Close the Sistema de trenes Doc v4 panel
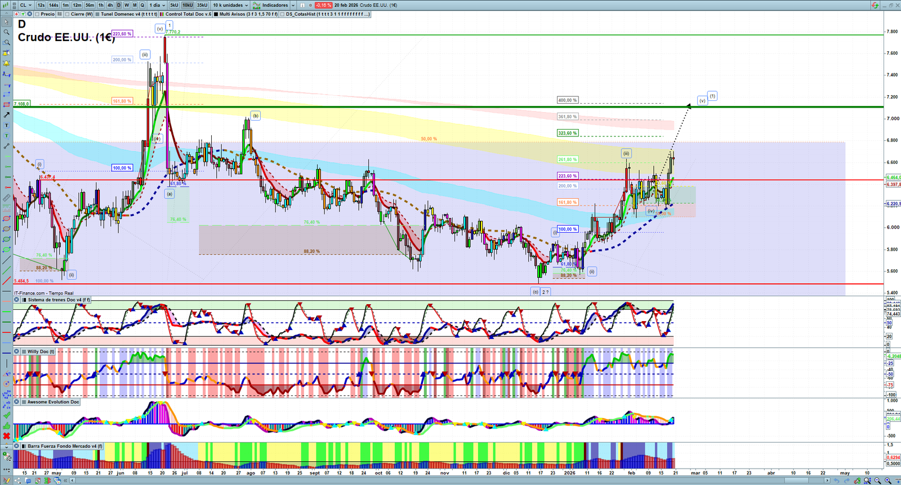 [x=17, y=300]
